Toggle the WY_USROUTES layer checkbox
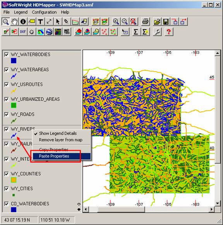 coord(7,84)
